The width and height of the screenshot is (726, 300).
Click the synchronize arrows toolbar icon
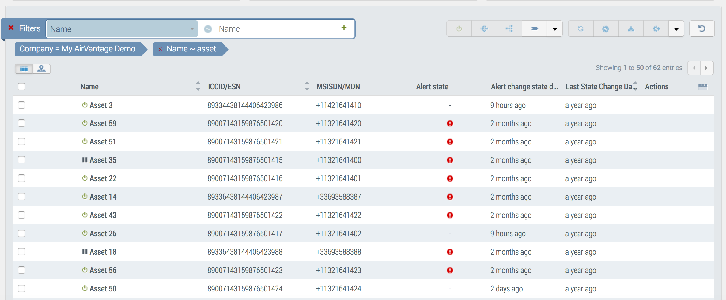coord(580,29)
